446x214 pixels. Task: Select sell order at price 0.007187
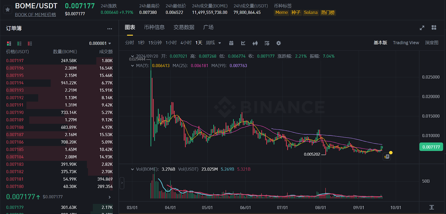click(x=59, y=135)
